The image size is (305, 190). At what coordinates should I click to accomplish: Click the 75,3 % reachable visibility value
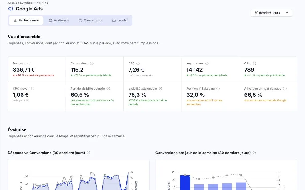pos(137,95)
